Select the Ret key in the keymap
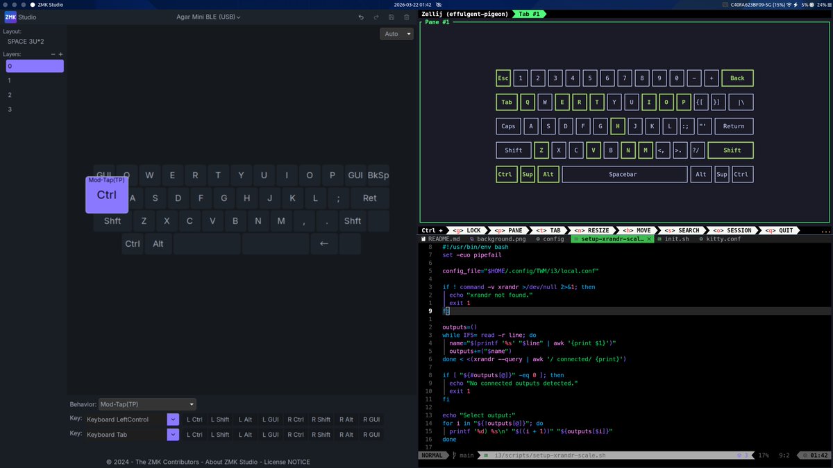Image resolution: width=833 pixels, height=468 pixels. coord(370,198)
